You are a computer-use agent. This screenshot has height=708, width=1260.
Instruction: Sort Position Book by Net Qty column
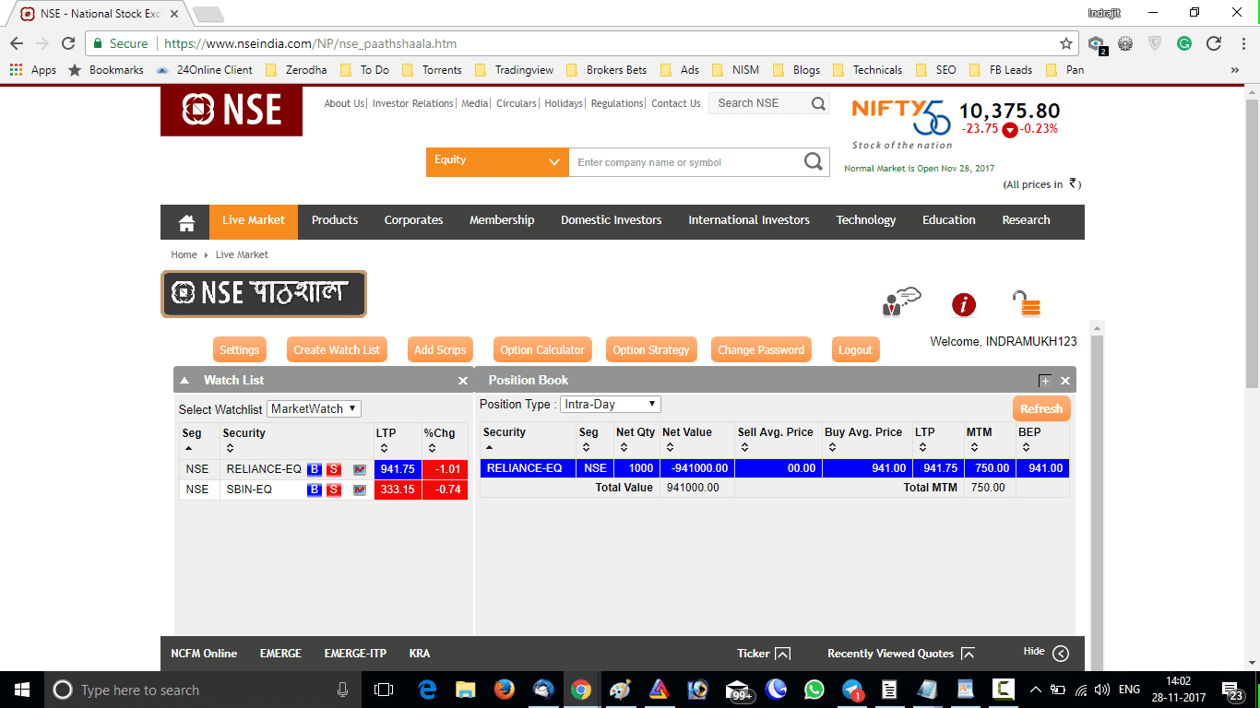click(x=624, y=447)
